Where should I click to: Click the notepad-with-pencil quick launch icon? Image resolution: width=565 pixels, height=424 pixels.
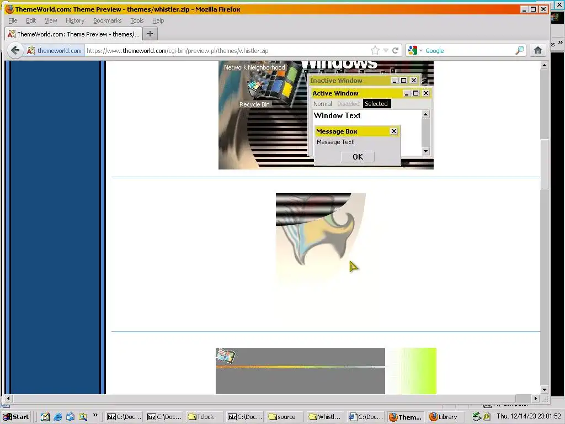pyautogui.click(x=45, y=417)
